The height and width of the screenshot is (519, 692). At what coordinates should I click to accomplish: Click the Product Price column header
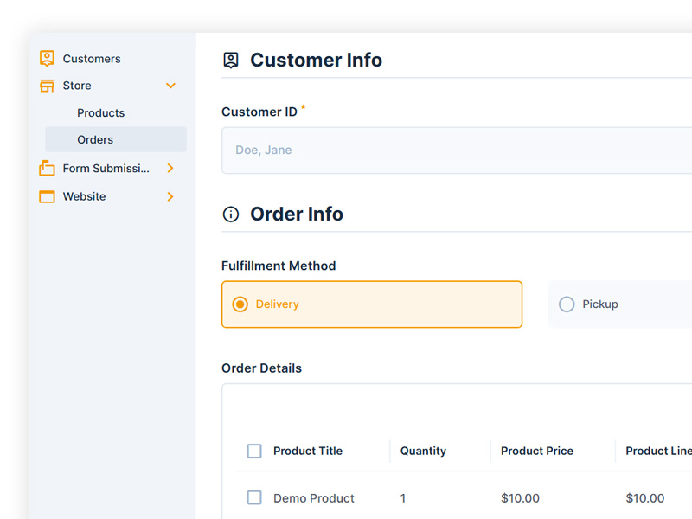tap(536, 451)
